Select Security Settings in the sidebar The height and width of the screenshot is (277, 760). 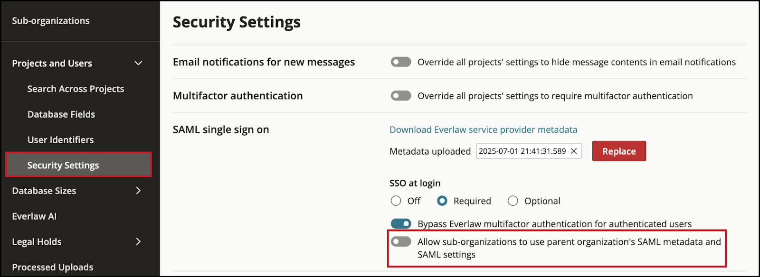[64, 165]
